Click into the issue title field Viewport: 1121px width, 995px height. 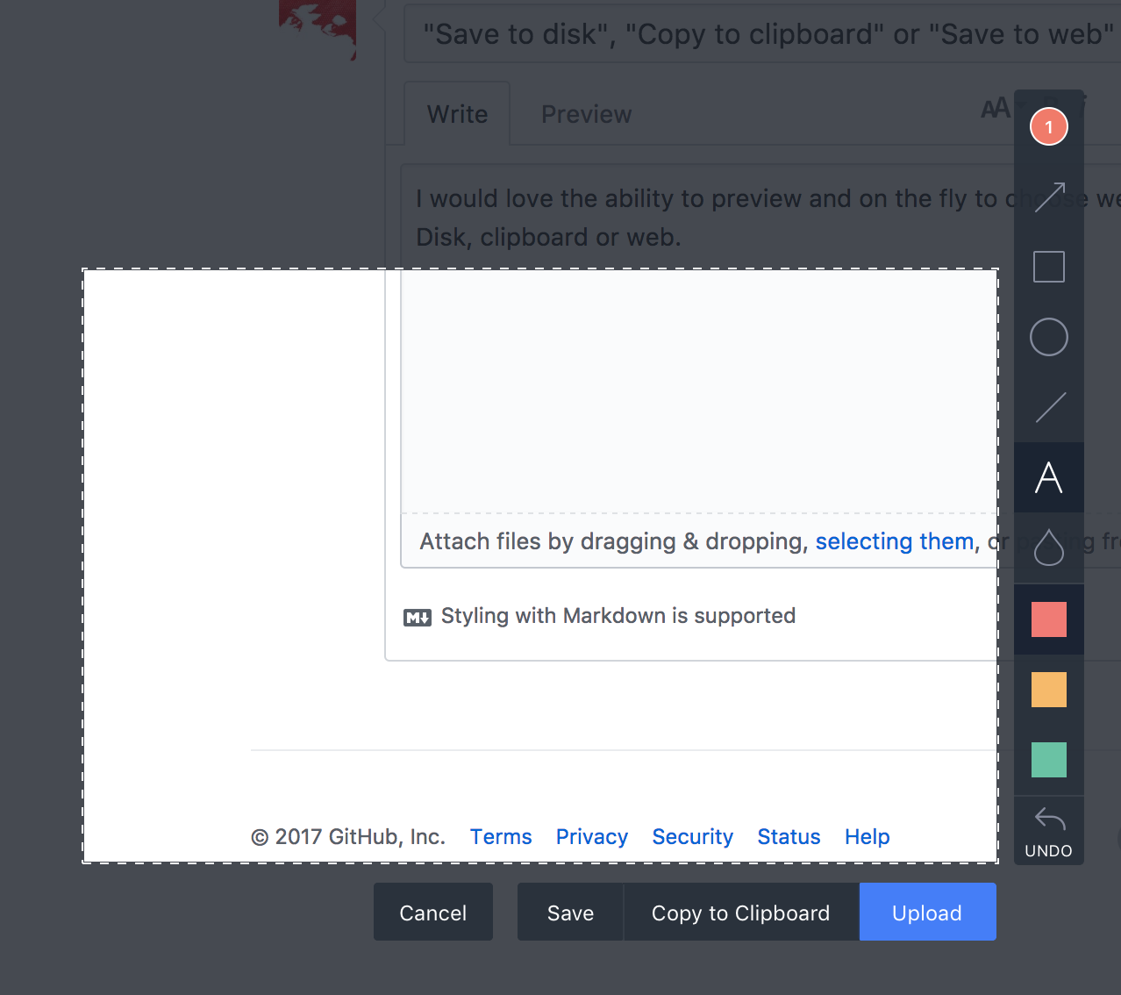761,33
